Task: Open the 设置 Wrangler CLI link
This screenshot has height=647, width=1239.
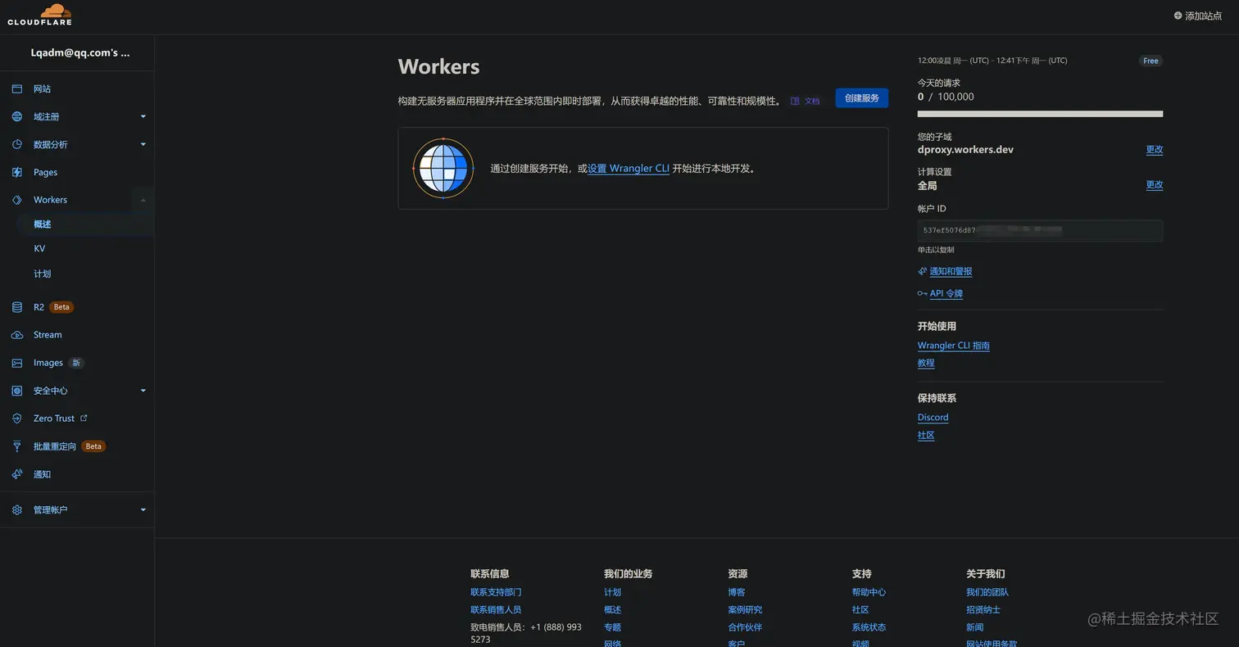Action: (x=629, y=169)
